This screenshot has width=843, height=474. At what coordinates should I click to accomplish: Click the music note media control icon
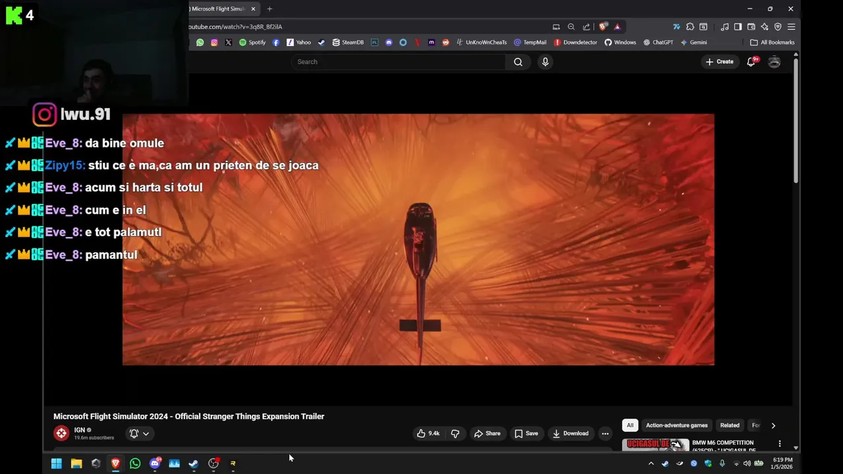tap(724, 27)
